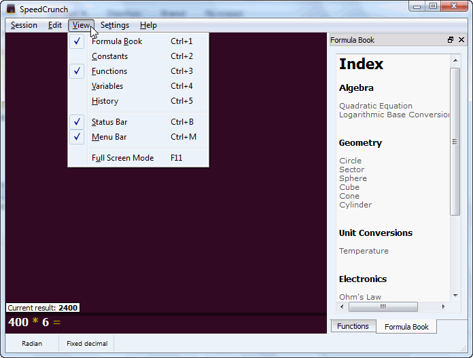Click the Formula Book horizontal scrollbar thumb

383,307
